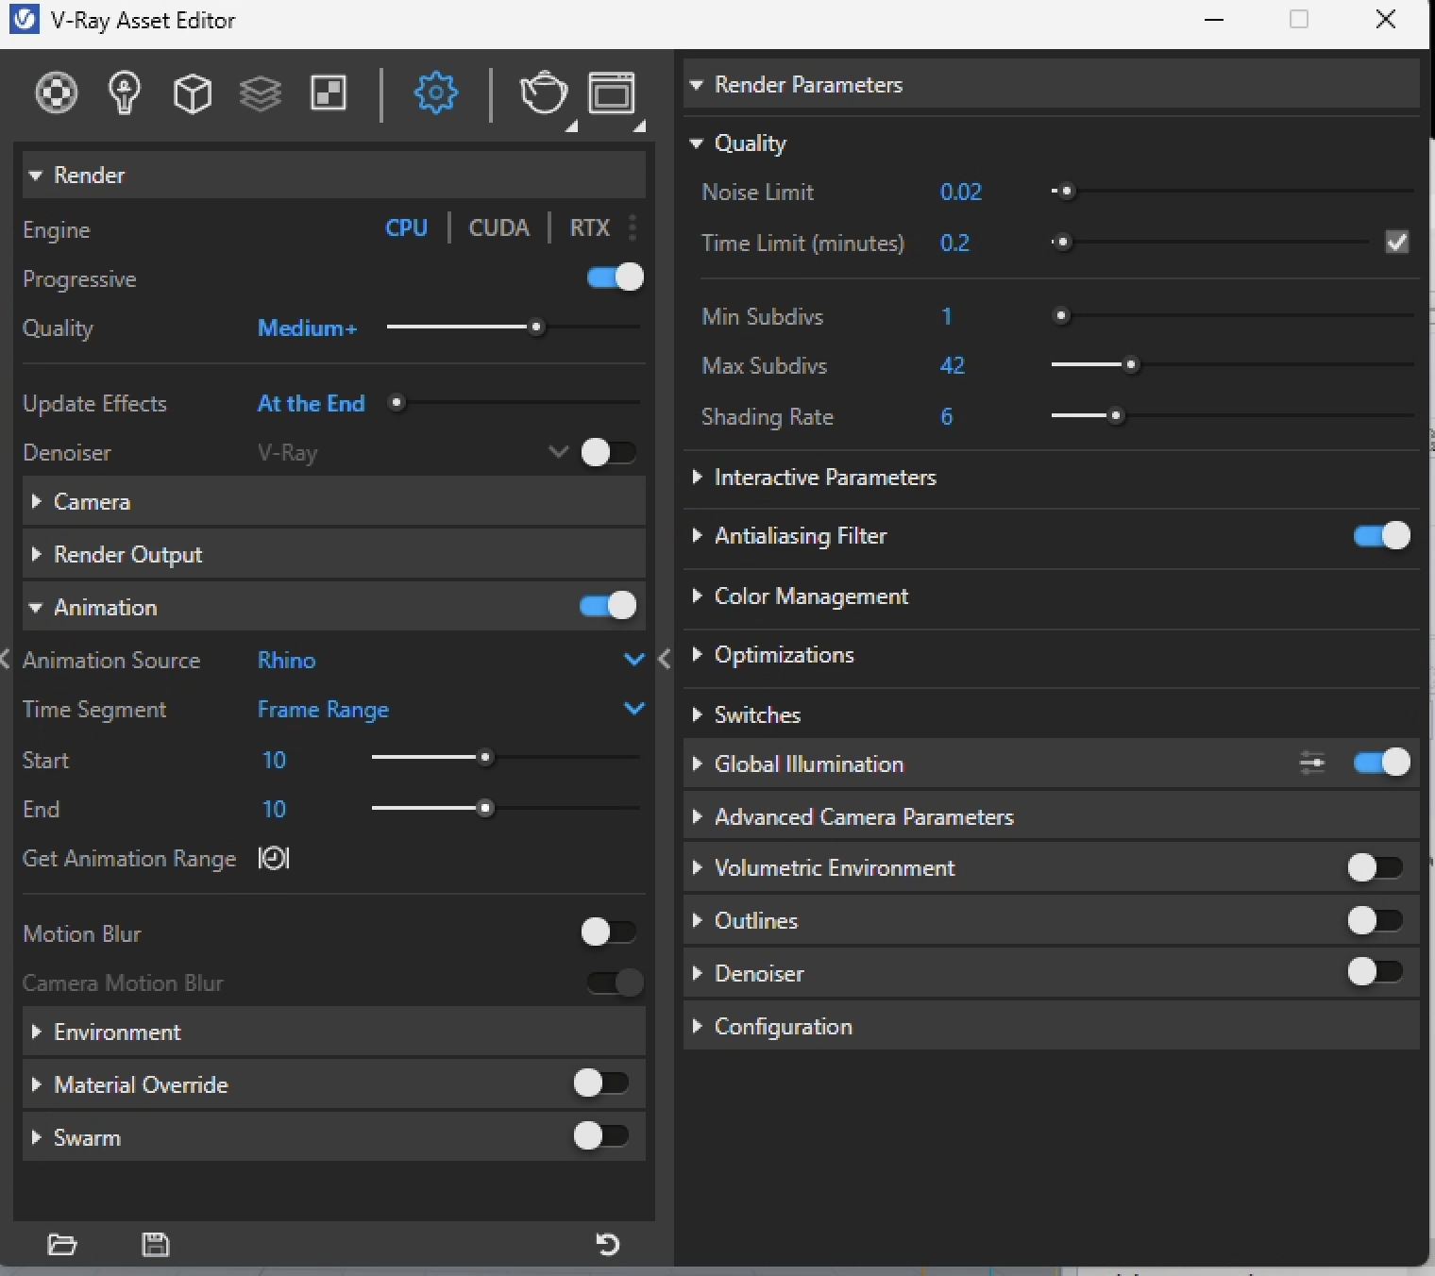Click the Max Subdivs slider handle

coord(1130,364)
